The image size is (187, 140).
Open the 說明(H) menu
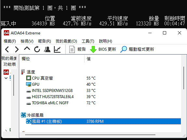106,41
